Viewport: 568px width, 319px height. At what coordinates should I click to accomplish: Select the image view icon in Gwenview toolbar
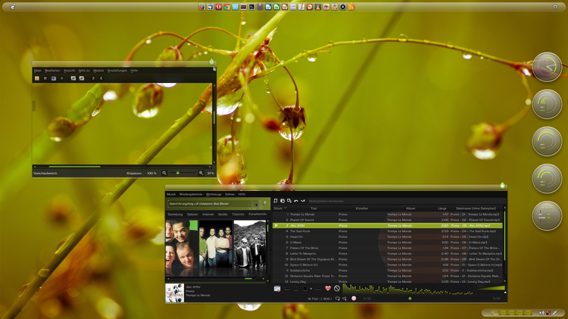coord(54,78)
